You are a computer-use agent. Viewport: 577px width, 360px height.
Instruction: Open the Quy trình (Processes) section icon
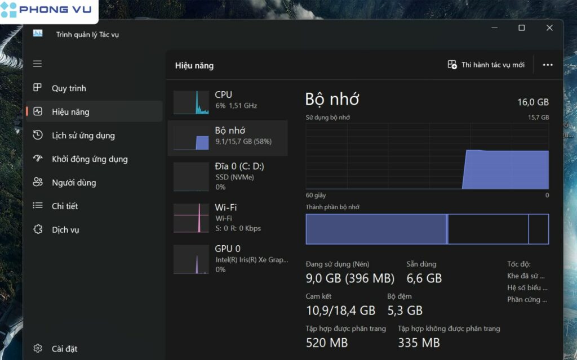pos(38,88)
